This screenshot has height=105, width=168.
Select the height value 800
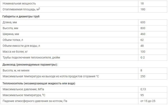(x=143, y=28)
